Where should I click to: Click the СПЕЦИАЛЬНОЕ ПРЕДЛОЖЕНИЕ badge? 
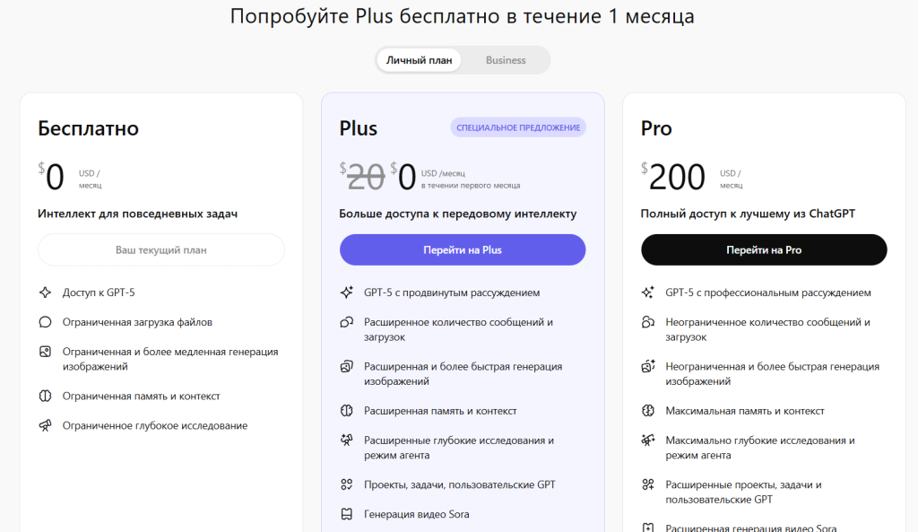519,127
